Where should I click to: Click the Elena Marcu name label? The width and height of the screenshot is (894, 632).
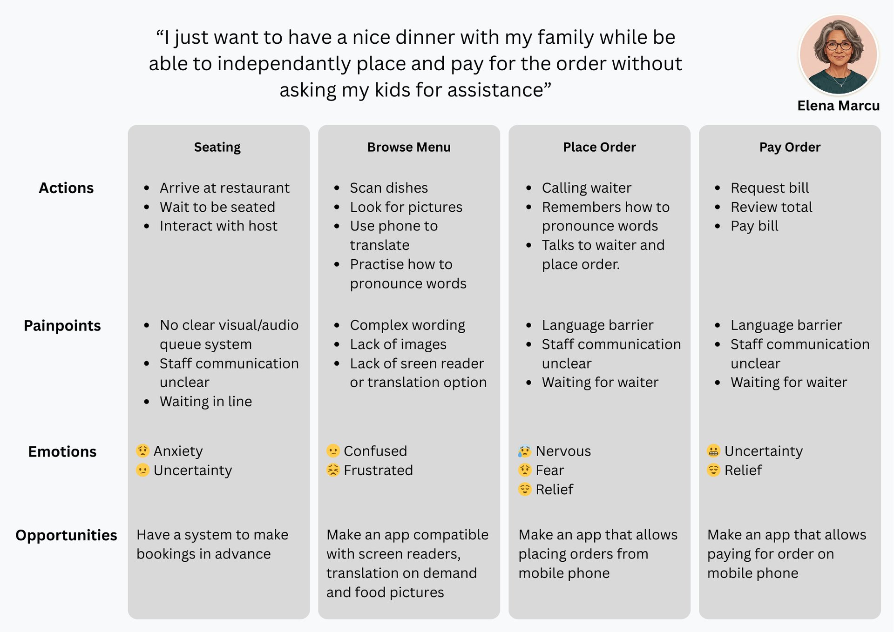(838, 106)
